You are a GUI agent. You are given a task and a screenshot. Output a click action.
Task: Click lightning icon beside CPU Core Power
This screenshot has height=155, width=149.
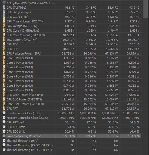[4, 95]
